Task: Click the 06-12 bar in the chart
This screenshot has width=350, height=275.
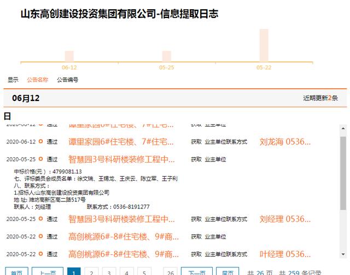Action: point(69,56)
